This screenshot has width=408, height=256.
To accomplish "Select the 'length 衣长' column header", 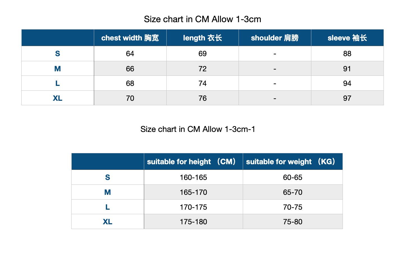I will click(x=203, y=38).
